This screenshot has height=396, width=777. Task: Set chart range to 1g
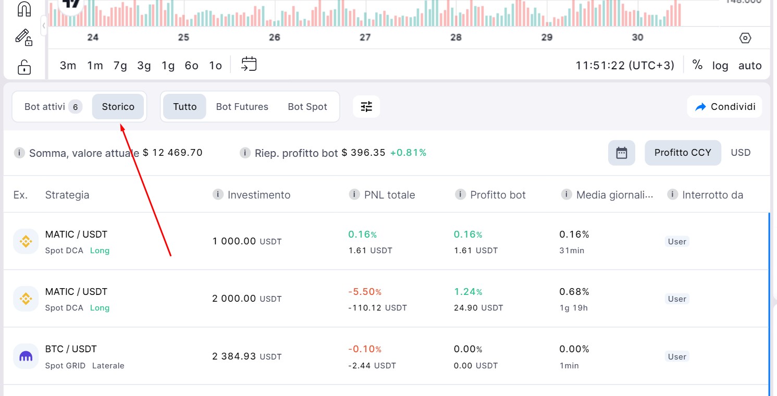click(x=168, y=66)
